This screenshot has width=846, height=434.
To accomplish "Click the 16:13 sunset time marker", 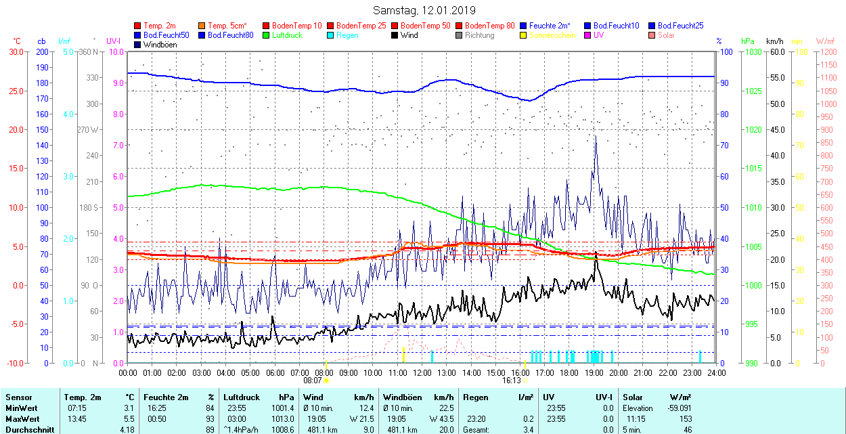I will point(511,381).
